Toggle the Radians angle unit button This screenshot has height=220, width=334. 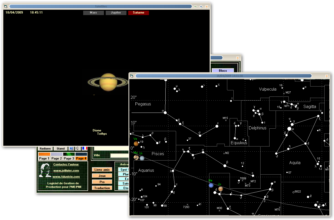(x=45, y=149)
